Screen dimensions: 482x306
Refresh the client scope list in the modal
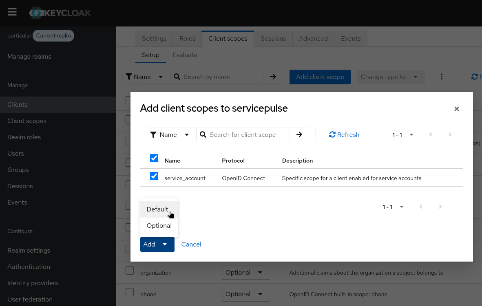tap(344, 134)
